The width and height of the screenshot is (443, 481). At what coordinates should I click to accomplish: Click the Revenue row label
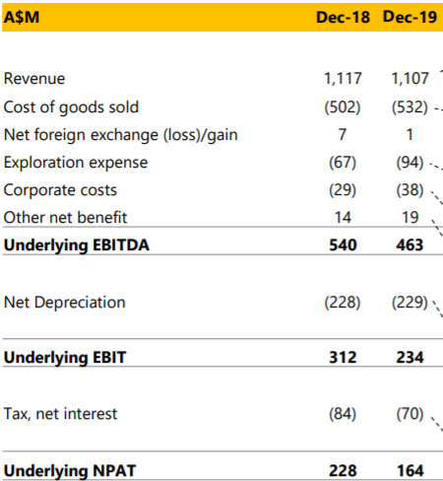pyautogui.click(x=34, y=79)
